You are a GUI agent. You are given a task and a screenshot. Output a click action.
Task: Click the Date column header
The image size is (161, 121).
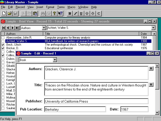click(145, 34)
